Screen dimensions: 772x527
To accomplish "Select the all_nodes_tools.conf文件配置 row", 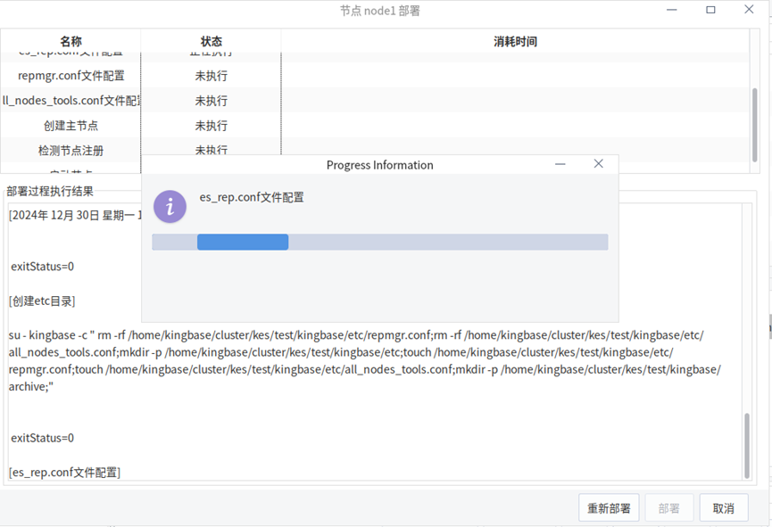I will click(x=71, y=101).
